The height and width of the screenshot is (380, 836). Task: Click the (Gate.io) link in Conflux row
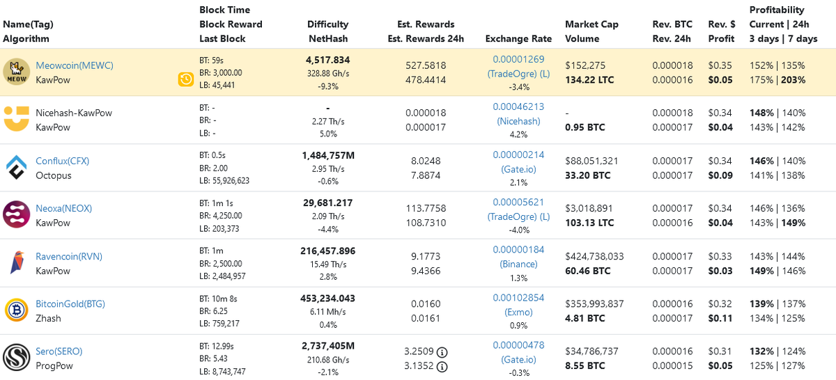[518, 168]
